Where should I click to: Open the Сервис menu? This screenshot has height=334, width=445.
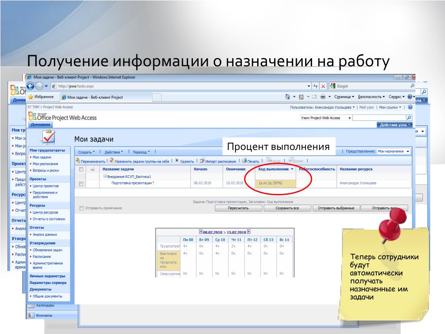pyautogui.click(x=396, y=97)
